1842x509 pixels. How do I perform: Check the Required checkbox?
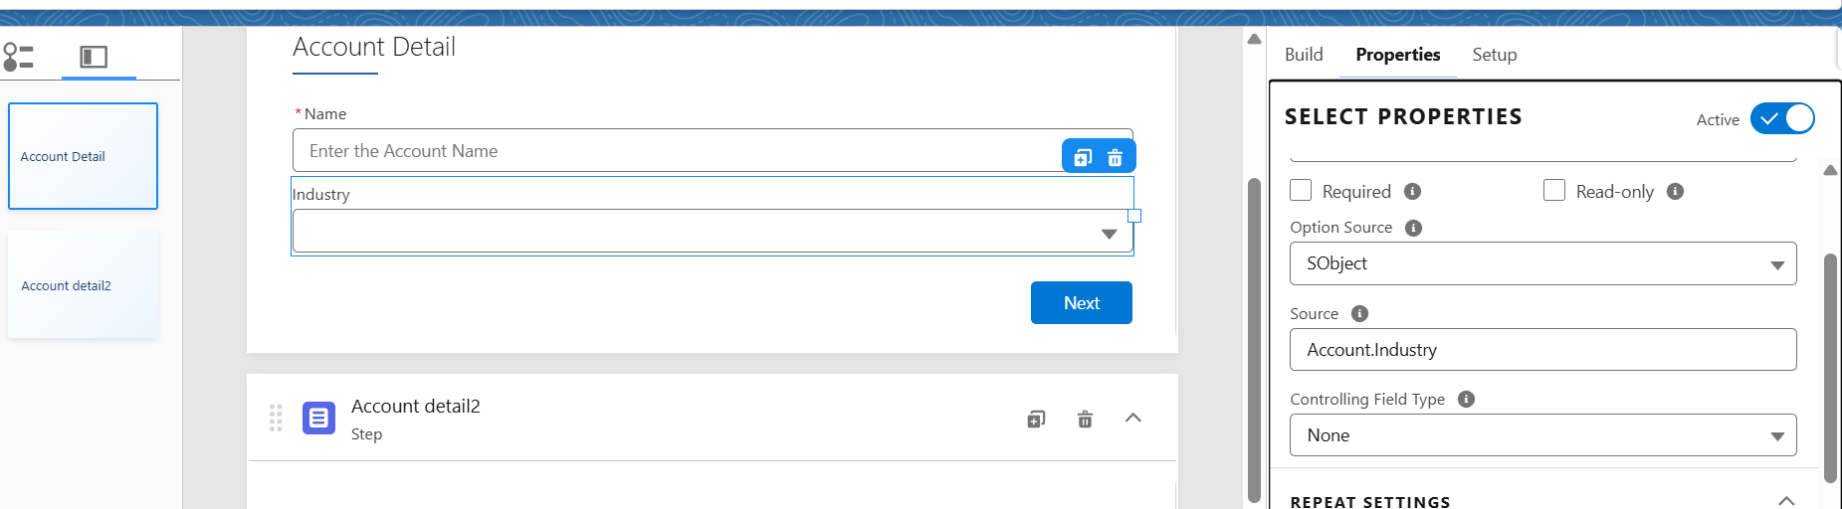coord(1301,190)
